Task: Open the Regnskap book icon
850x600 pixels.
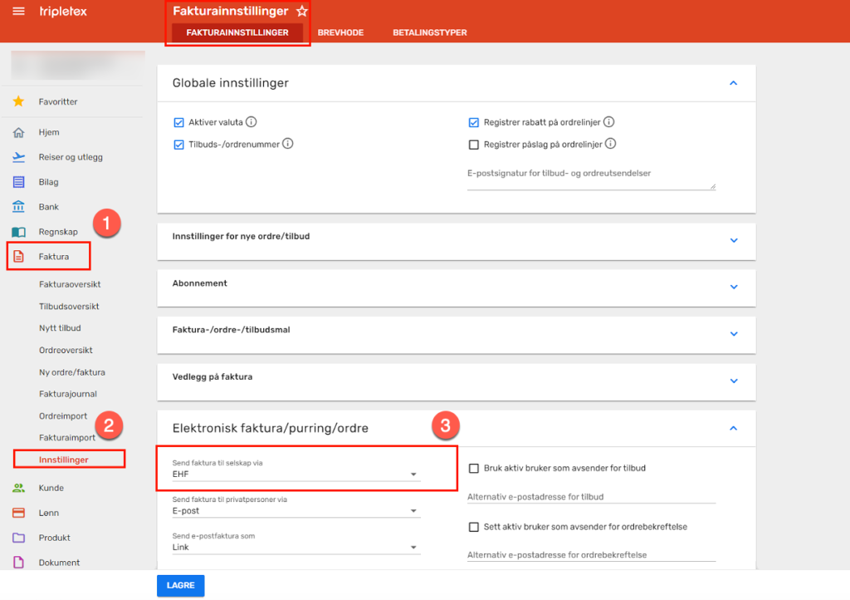Action: coord(19,232)
